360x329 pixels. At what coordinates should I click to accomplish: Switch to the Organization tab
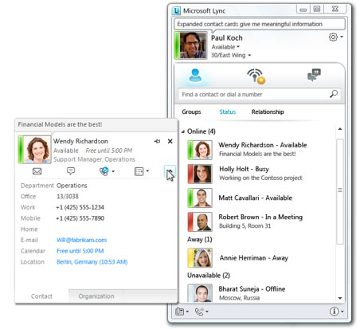96,296
